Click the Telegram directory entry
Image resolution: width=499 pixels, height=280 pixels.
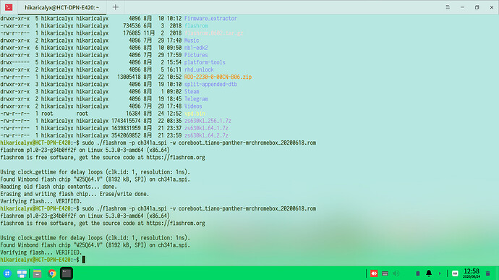(x=196, y=99)
